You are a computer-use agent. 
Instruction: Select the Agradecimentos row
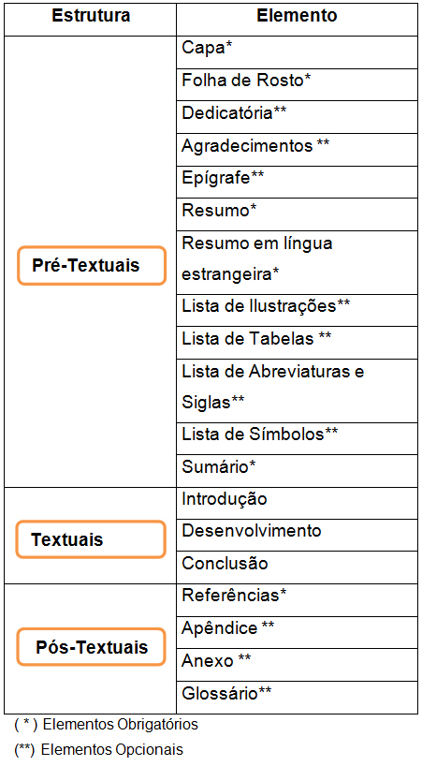pos(298,149)
